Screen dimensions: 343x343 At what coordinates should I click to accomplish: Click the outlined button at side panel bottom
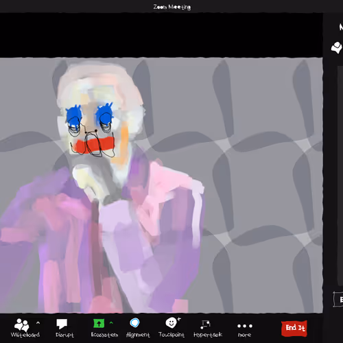point(338,299)
